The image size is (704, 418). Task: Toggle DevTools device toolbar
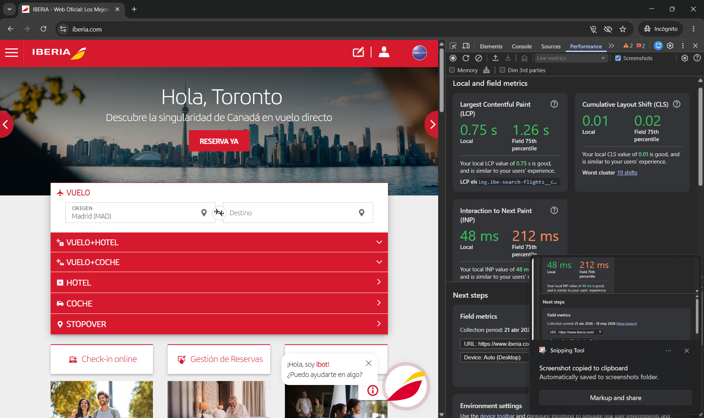tap(466, 46)
